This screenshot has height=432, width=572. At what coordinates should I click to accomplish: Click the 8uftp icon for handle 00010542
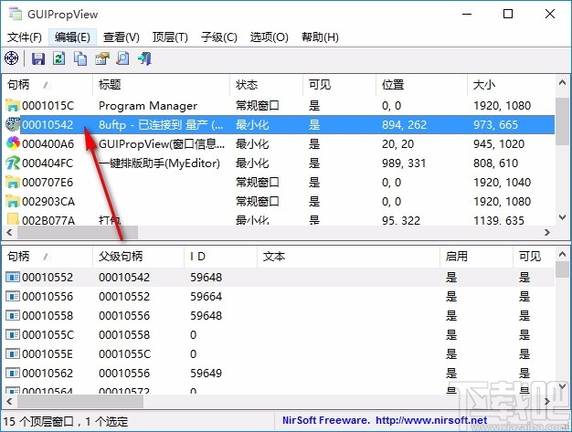(x=13, y=125)
